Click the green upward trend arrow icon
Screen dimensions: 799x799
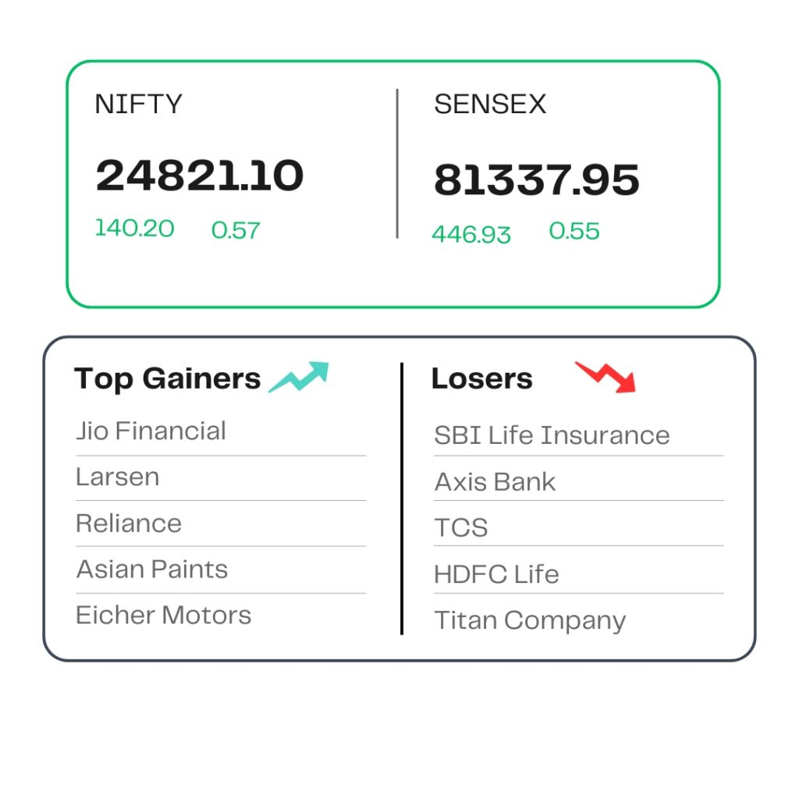coord(299,377)
